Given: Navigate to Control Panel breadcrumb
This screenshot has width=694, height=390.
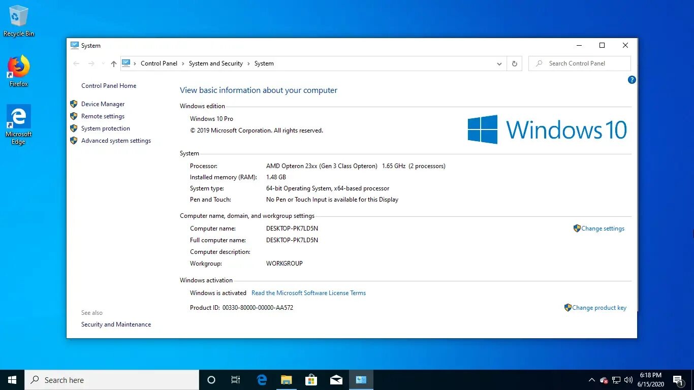Looking at the screenshot, I should 159,63.
